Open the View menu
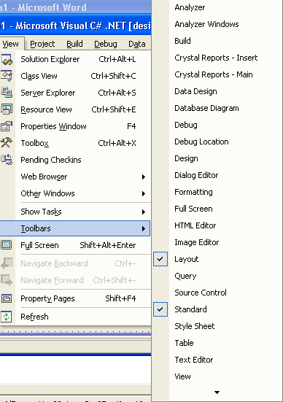The image size is (283, 402). point(11,44)
